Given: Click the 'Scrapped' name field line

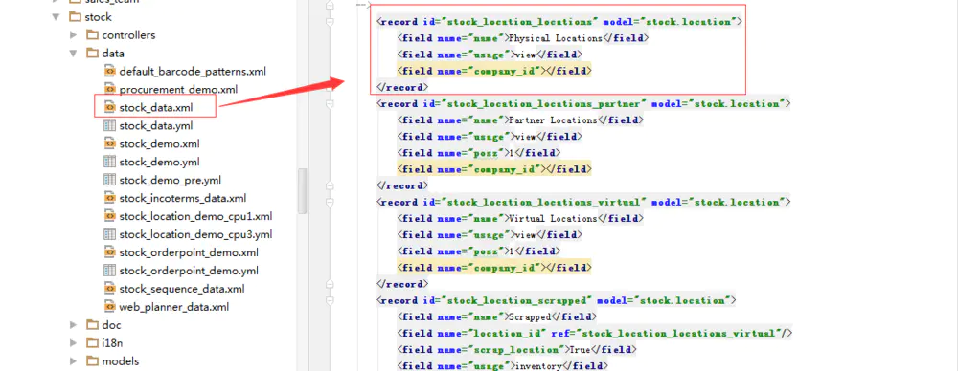Looking at the screenshot, I should [497, 316].
